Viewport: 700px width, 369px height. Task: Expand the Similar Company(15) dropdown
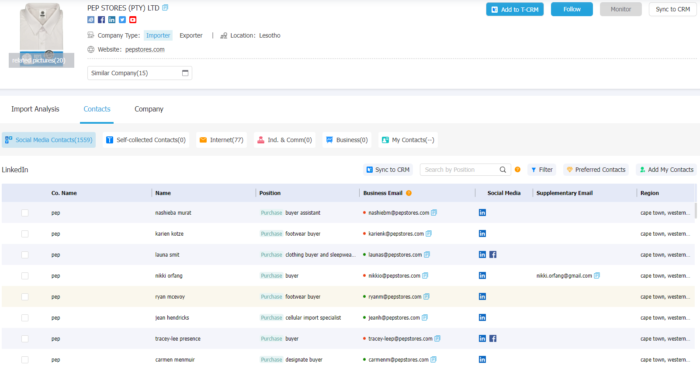(140, 73)
